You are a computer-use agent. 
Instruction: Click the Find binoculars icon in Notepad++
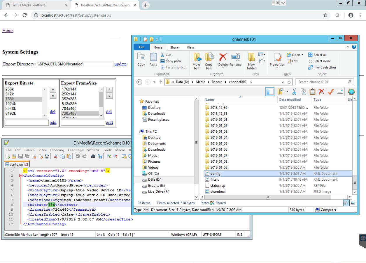[x=93, y=157]
